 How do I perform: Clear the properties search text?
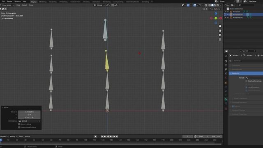coord(255,51)
